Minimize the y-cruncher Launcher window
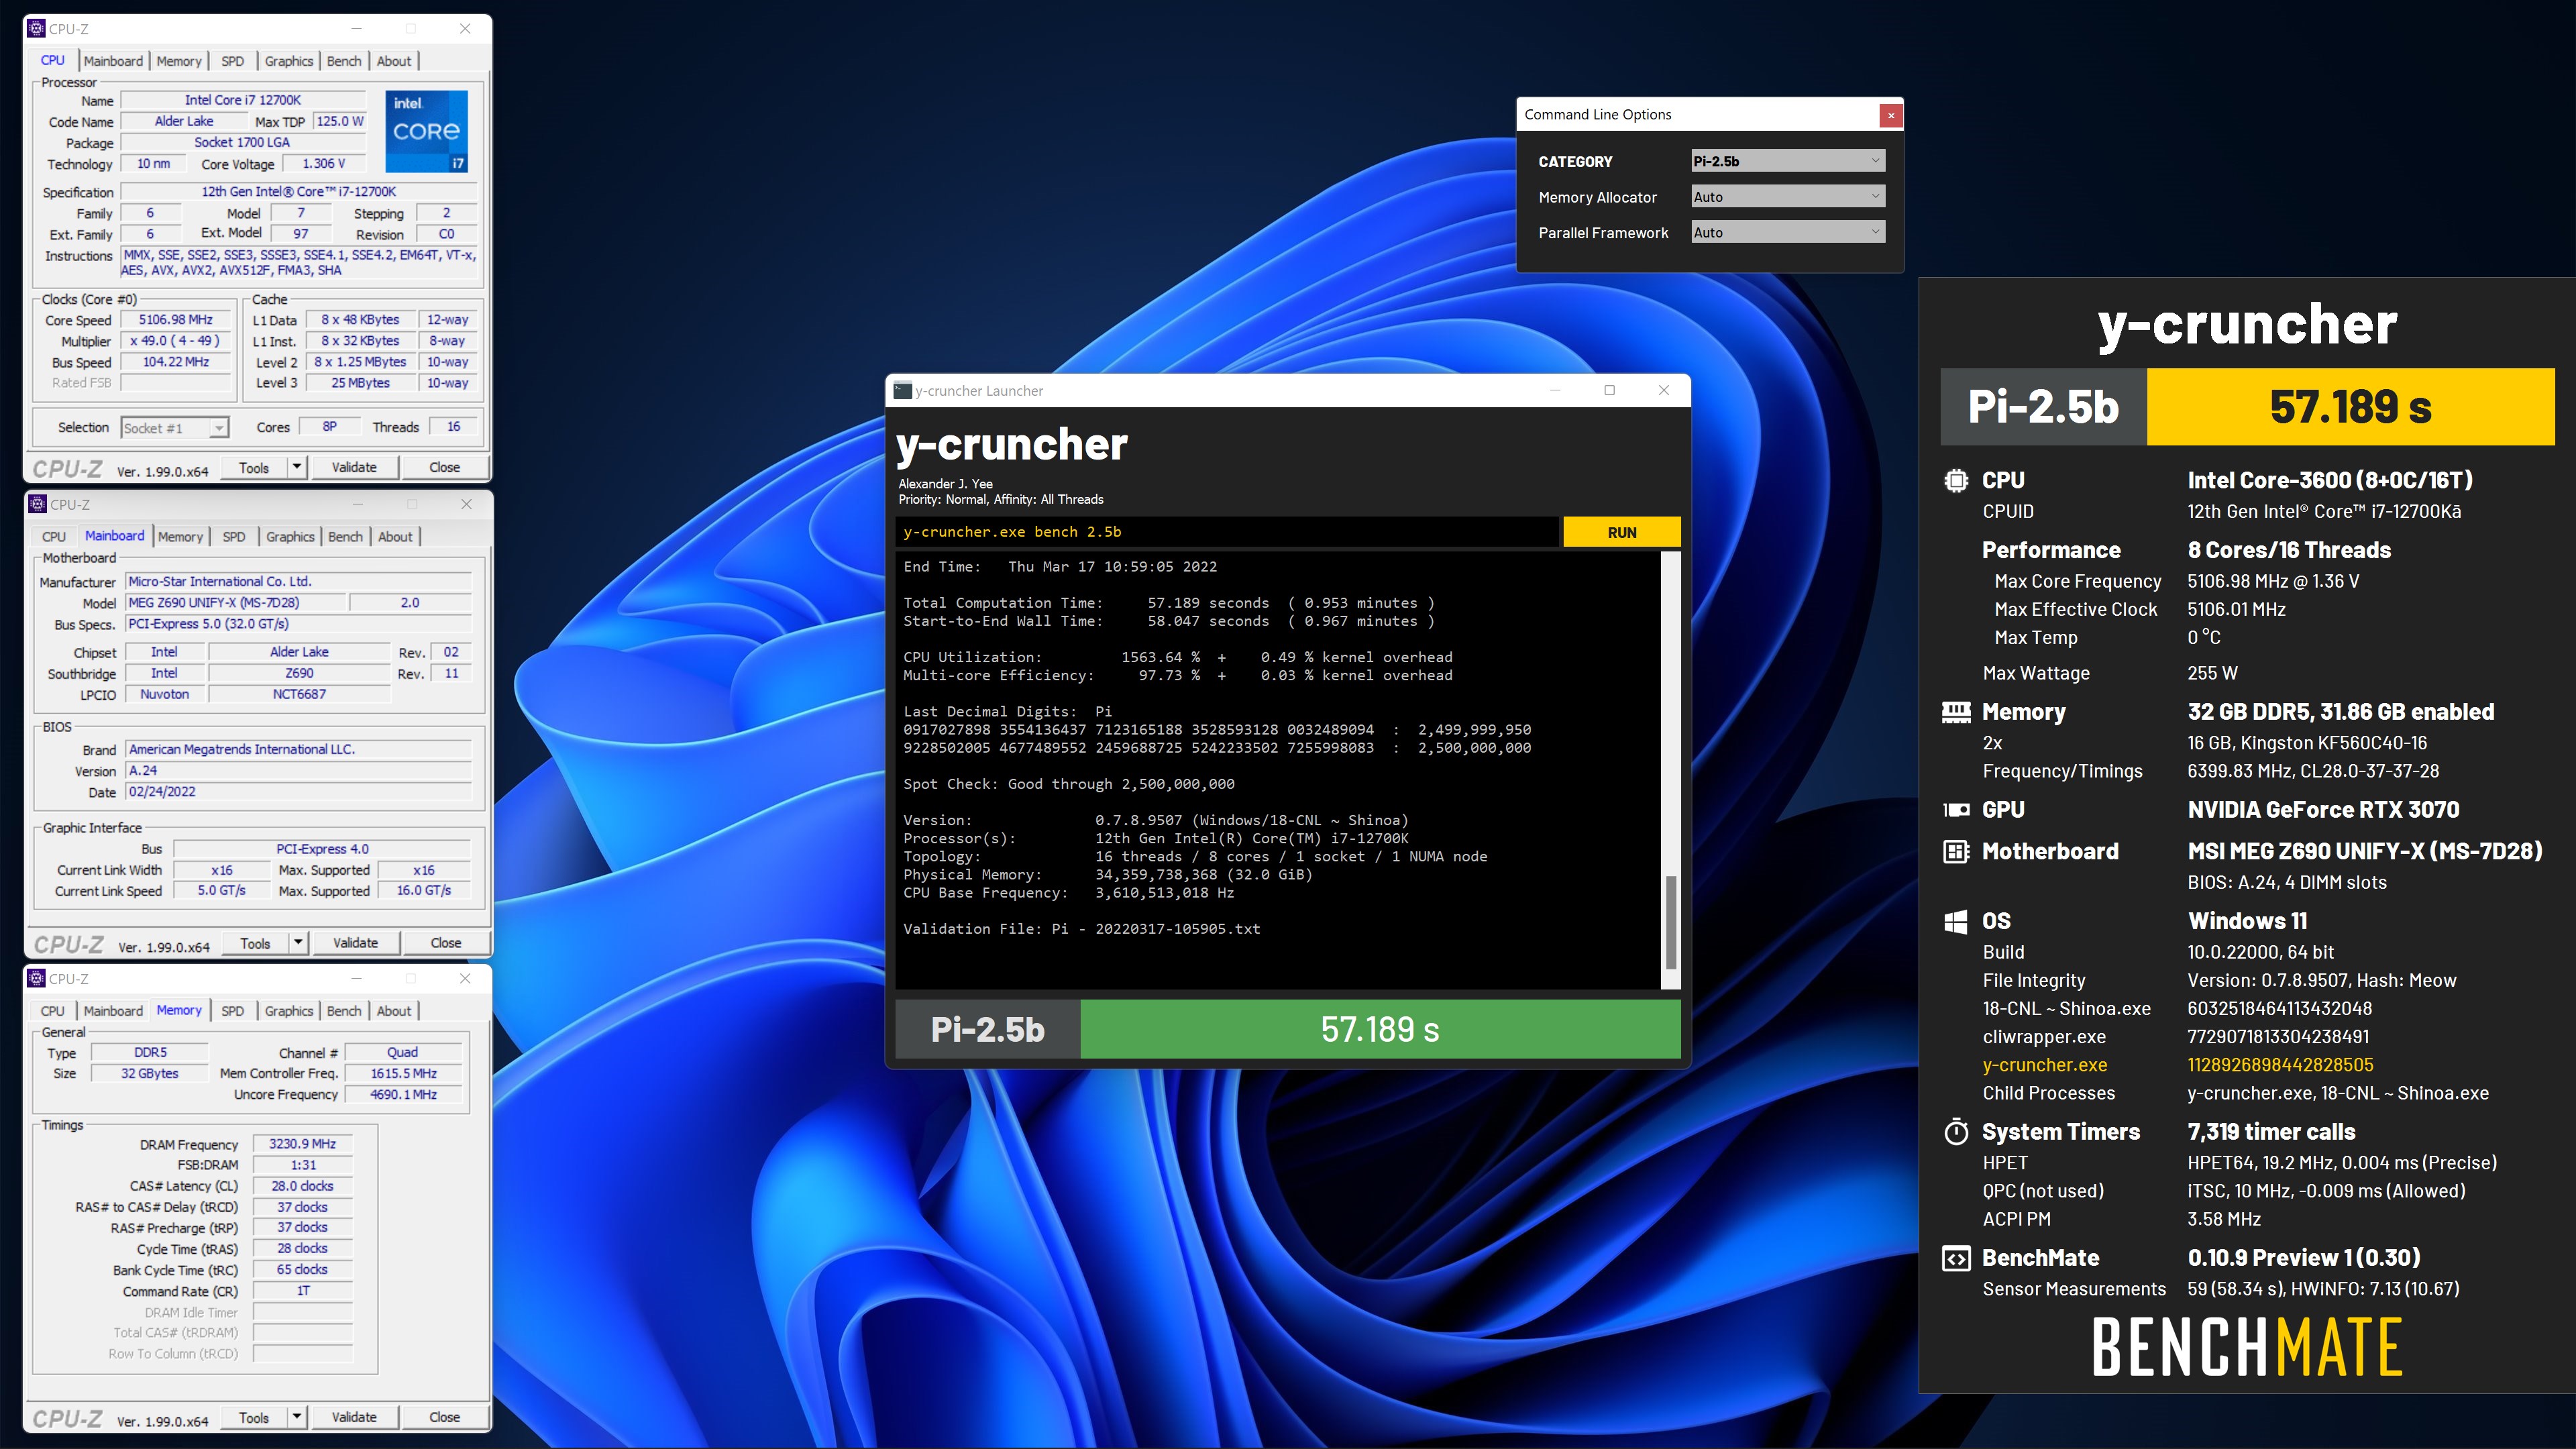 tap(1555, 390)
